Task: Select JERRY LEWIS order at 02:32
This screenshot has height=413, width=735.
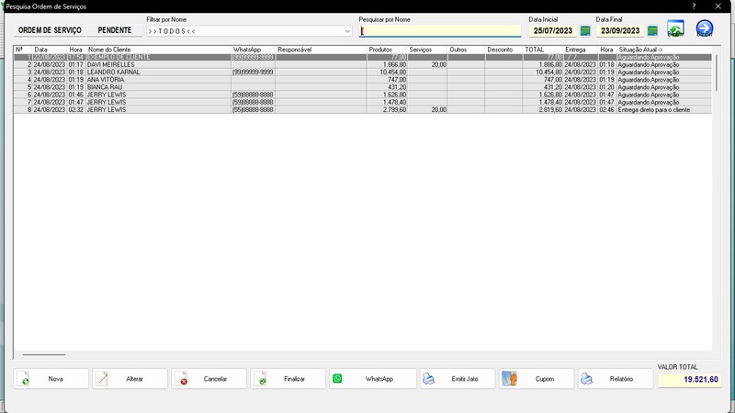Action: [362, 109]
